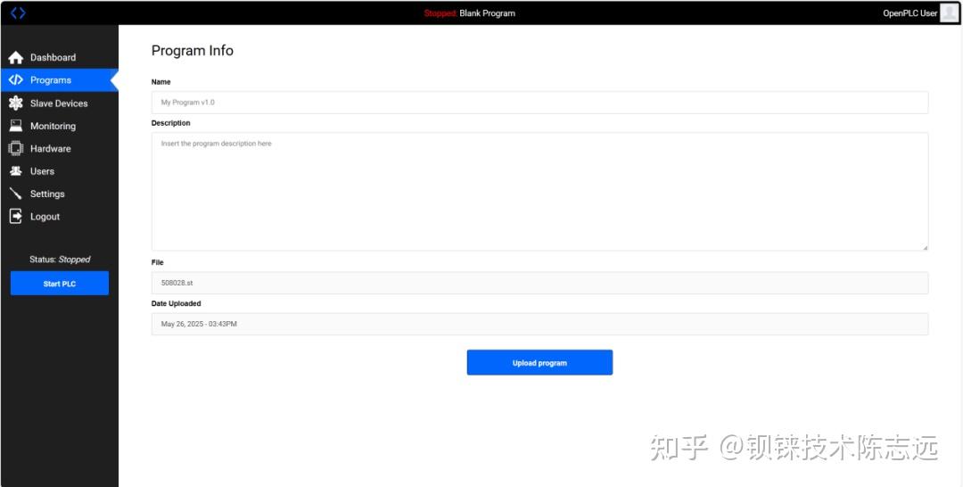Click the Settings wrench icon
The image size is (963, 487).
[x=15, y=194]
